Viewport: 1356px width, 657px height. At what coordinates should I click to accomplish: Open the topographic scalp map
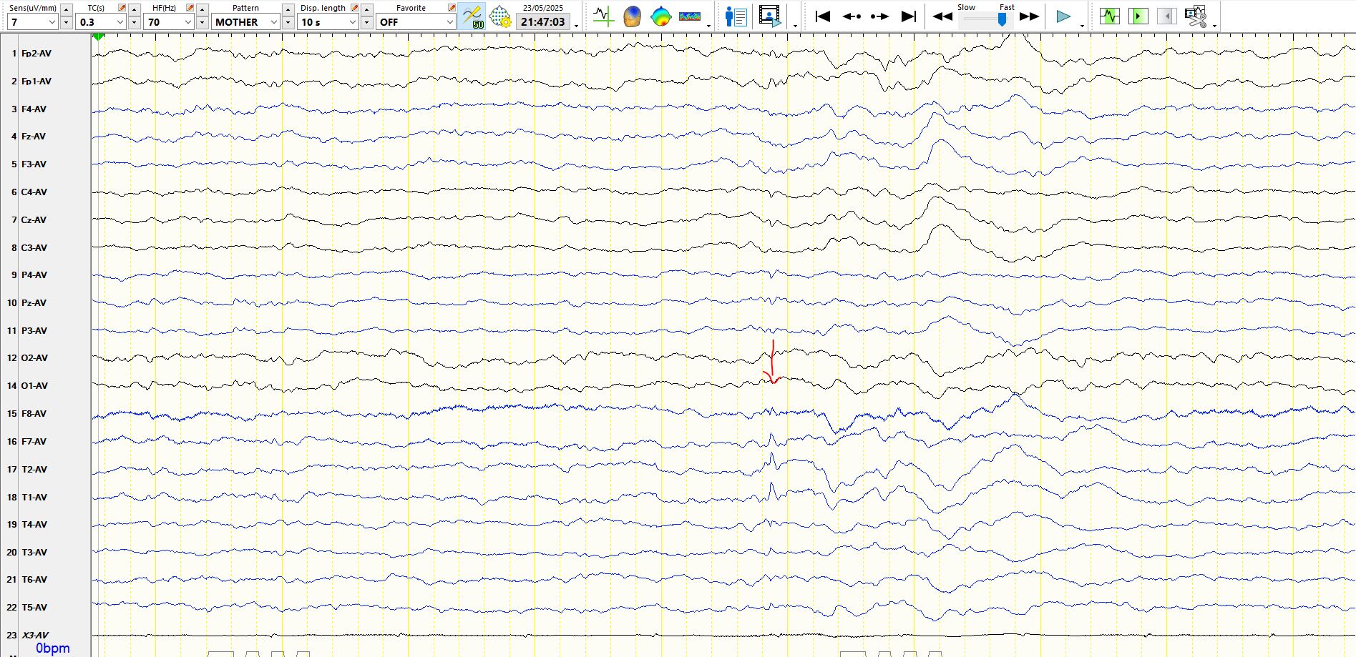tap(660, 16)
